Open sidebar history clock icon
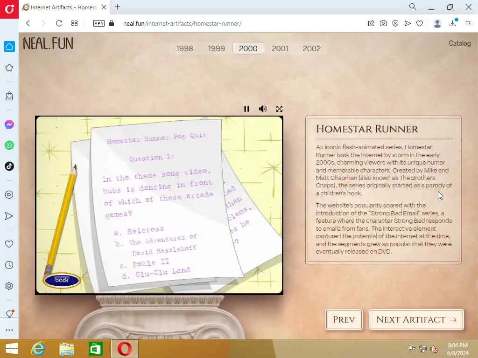Viewport: 478px width, 358px height. click(x=9, y=265)
